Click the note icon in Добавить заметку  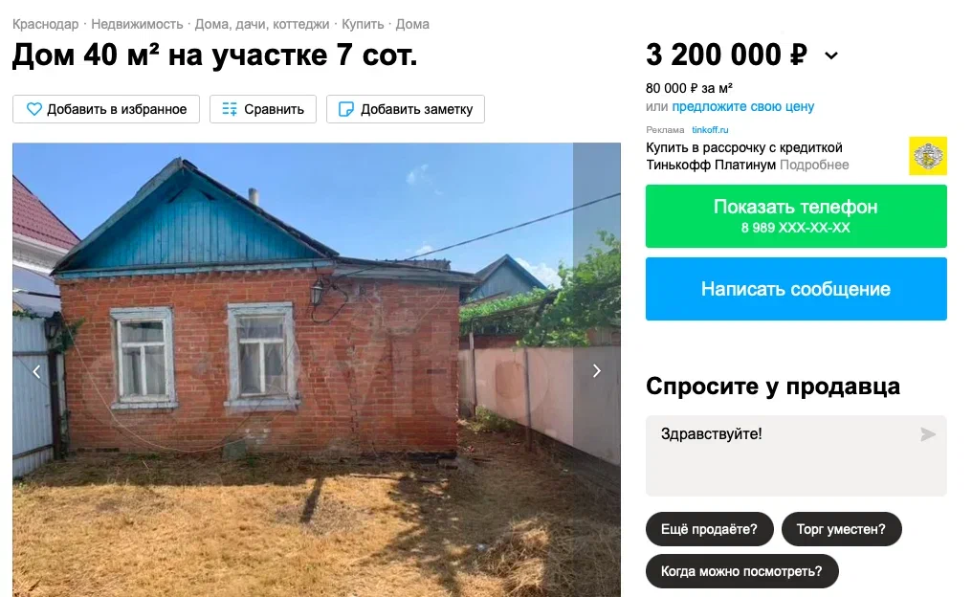click(346, 109)
